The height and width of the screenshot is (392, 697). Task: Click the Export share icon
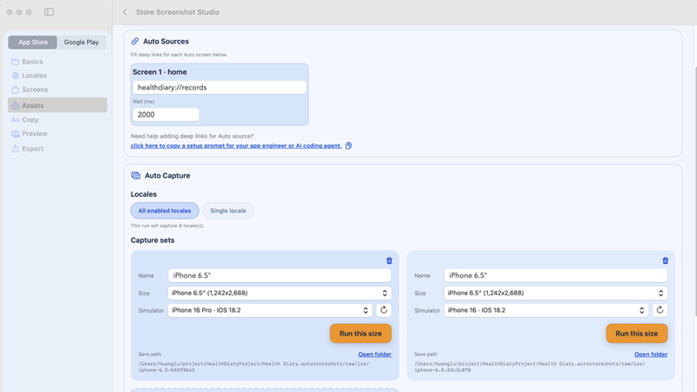pos(15,149)
